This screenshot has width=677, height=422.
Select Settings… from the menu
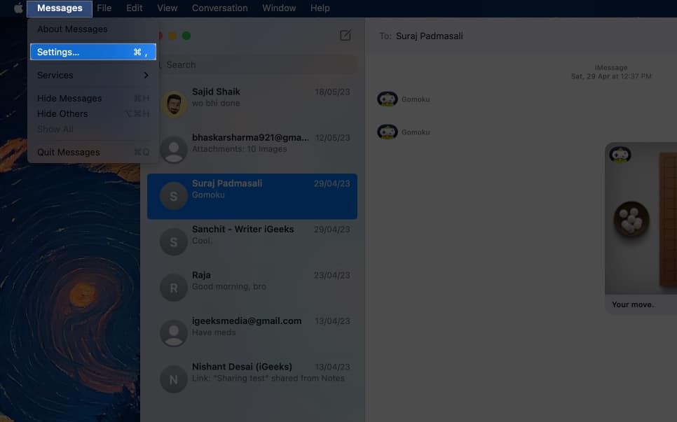coord(93,52)
